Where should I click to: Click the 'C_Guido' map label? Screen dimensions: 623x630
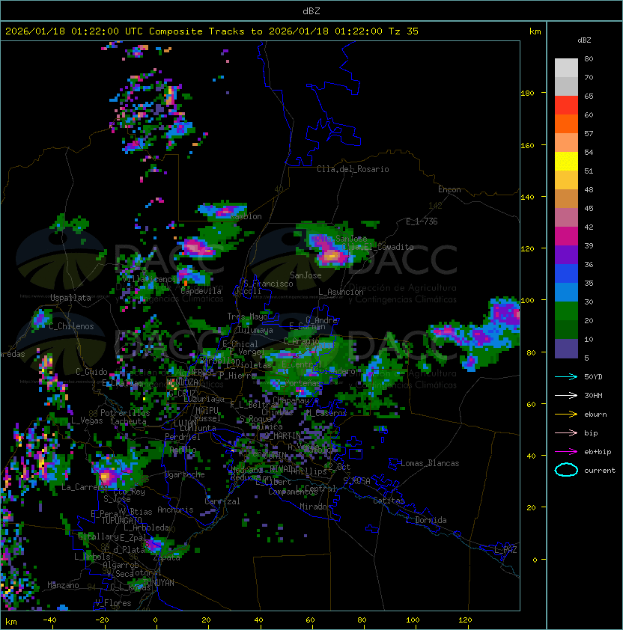click(x=91, y=372)
